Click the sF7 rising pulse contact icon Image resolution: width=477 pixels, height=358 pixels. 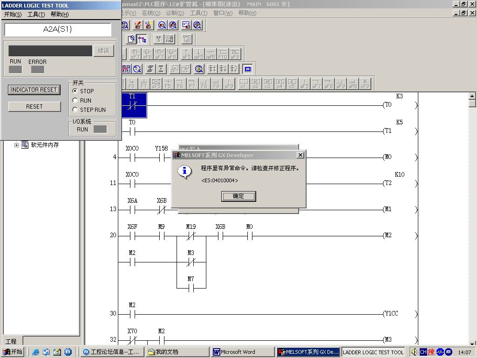tap(135, 54)
